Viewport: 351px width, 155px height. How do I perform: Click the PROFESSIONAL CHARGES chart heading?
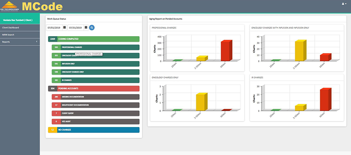click(x=164, y=28)
